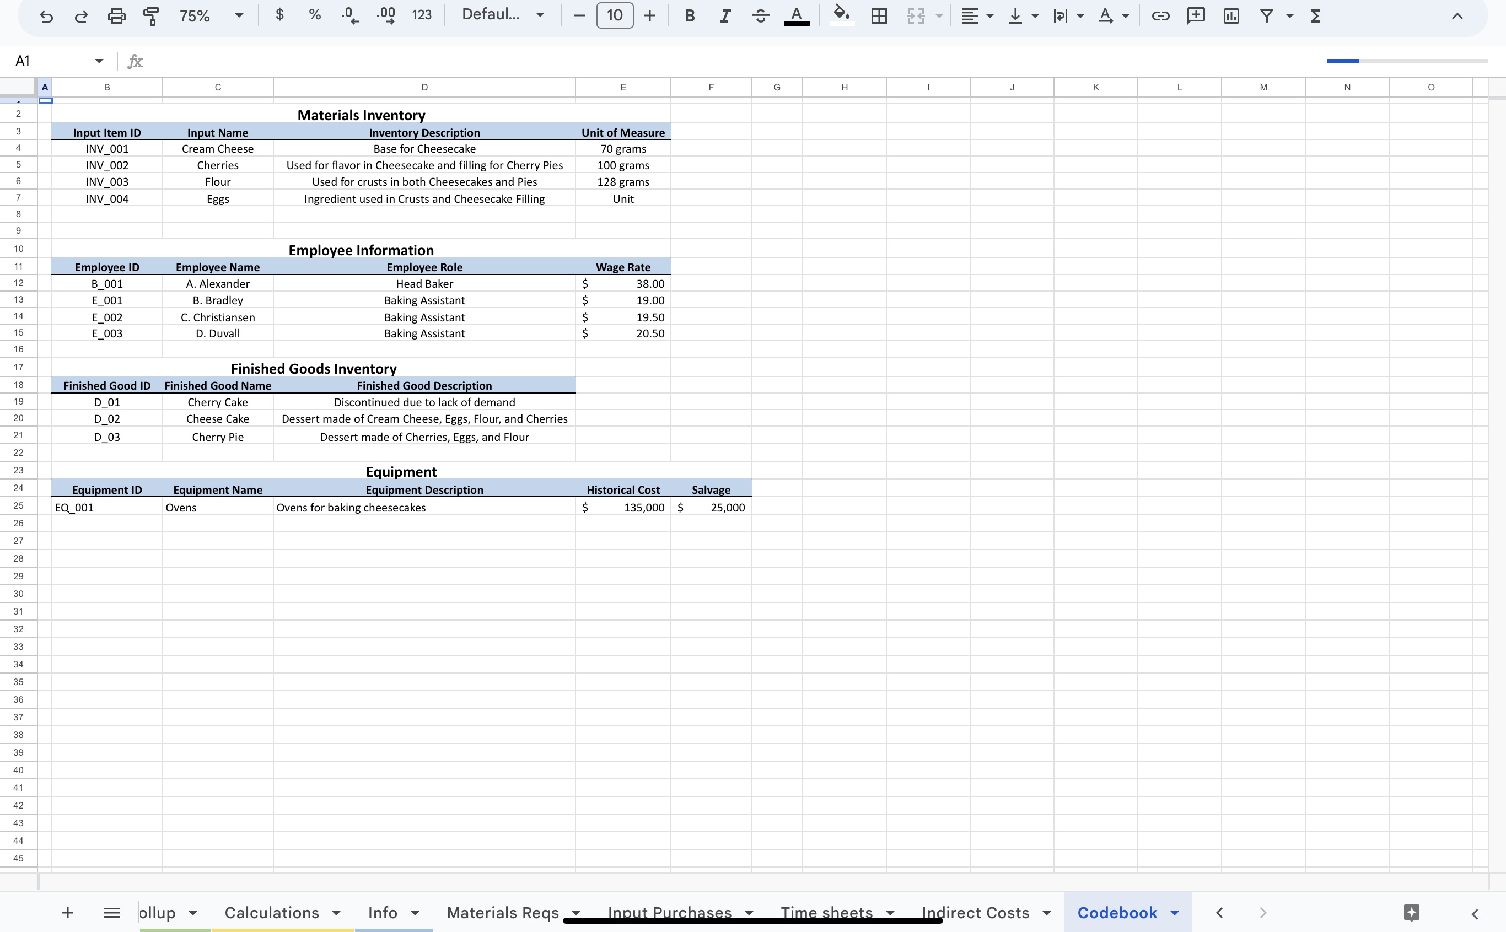Image resolution: width=1506 pixels, height=932 pixels.
Task: Use the paint format tool
Action: (x=150, y=15)
